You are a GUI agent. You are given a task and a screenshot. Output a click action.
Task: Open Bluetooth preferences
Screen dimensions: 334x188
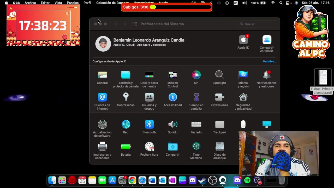(x=149, y=127)
